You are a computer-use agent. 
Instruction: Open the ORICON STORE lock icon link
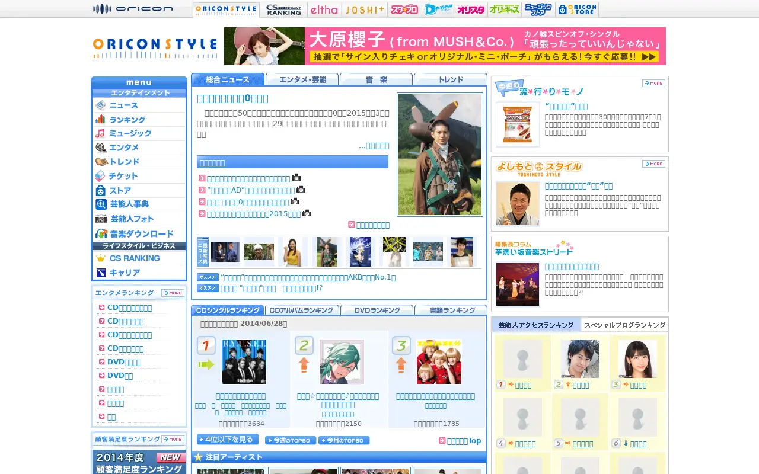[x=577, y=9]
